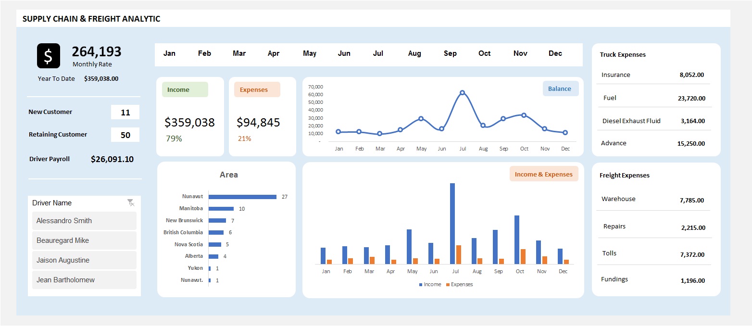The width and height of the screenshot is (752, 328).
Task: Select the Retaining Customer value 50
Action: pos(125,135)
